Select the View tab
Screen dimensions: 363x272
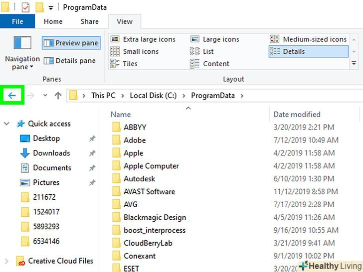click(125, 21)
